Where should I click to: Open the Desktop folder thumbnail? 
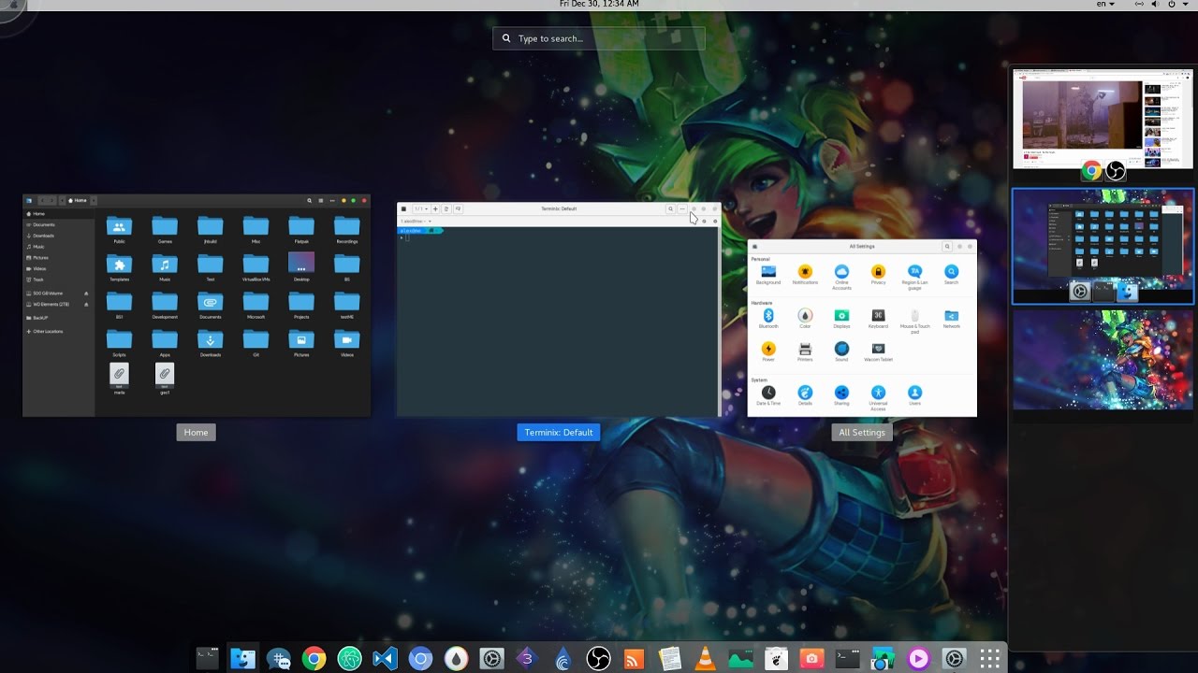click(301, 267)
